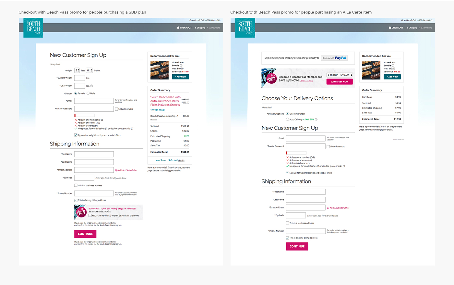Click 'See your exclusive benefits' link
This screenshot has height=285, width=454.
coord(100,211)
